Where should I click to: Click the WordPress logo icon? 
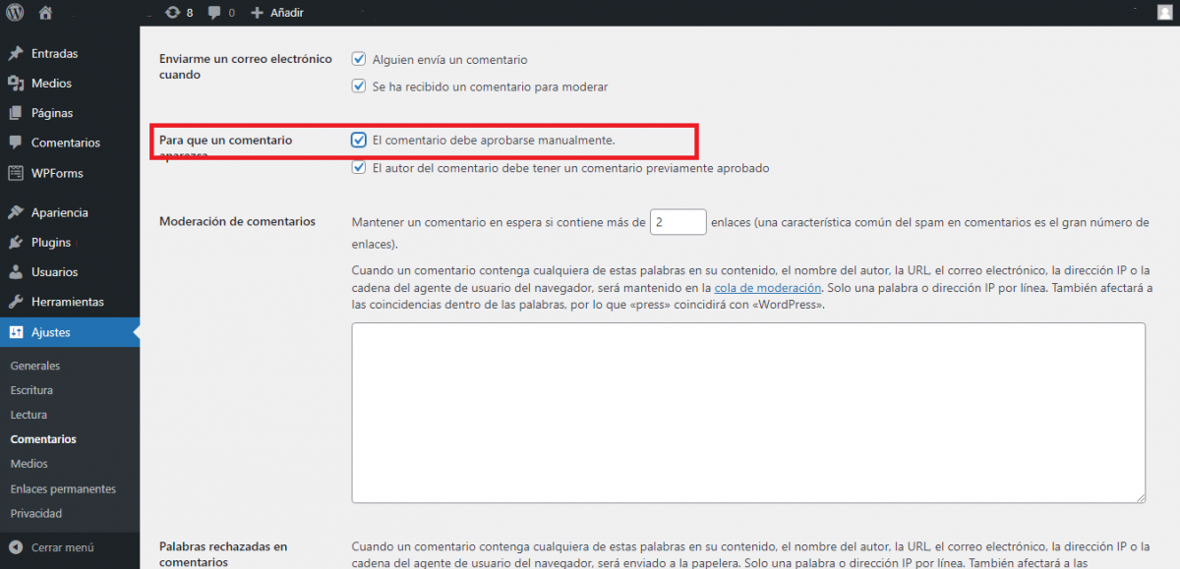[x=16, y=13]
